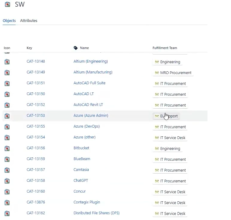
Task: Click the icon in the Azure (other) row
Action: coord(7,138)
